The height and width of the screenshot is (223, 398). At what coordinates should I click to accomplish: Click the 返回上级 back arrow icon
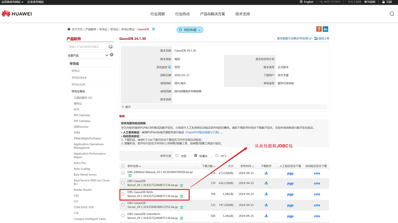(316, 39)
